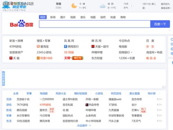This screenshot has width=173, height=130.
Task: Open the 腾讯网 link
Action: (96, 41)
